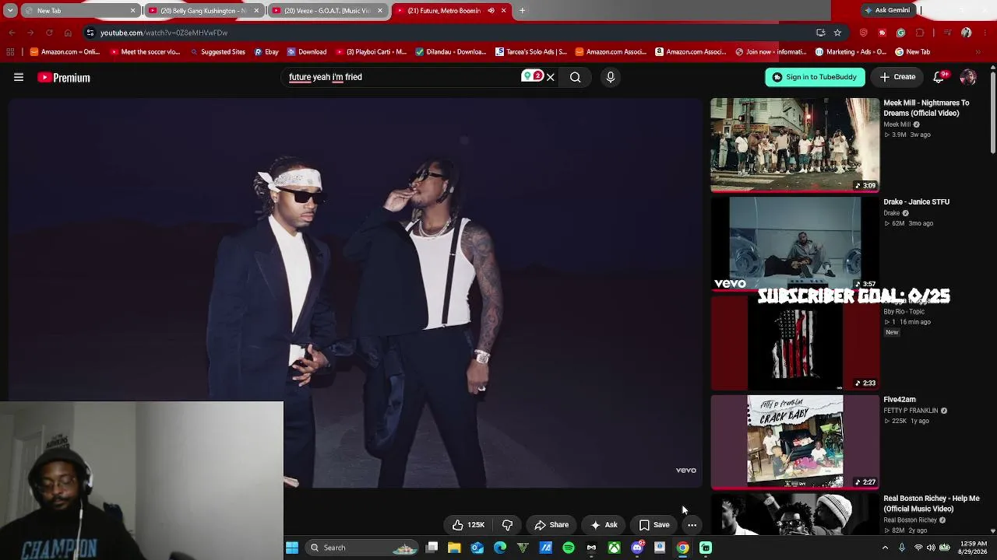Expand the Chrome tab search dropdown

(10, 11)
